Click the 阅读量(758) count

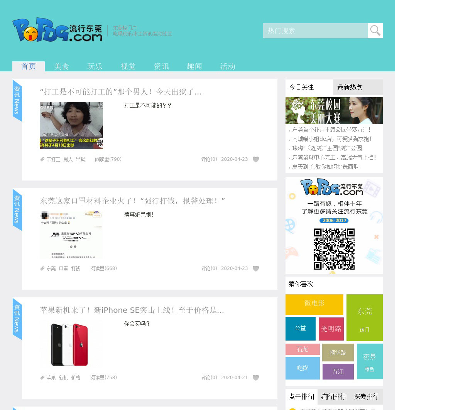click(103, 378)
